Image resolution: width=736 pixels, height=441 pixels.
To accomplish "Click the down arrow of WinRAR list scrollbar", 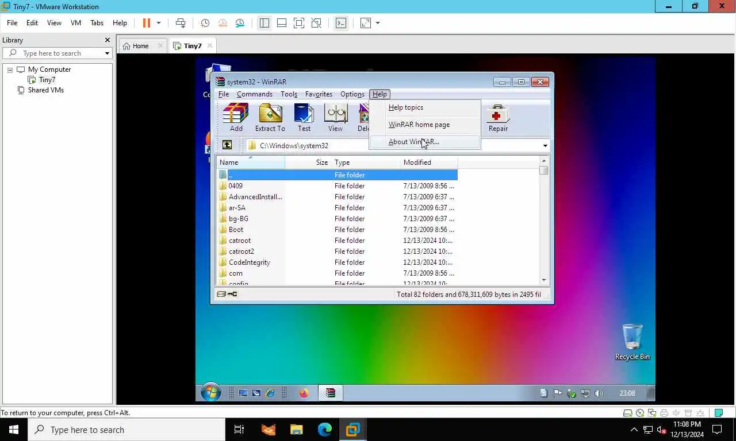I will pyautogui.click(x=544, y=280).
